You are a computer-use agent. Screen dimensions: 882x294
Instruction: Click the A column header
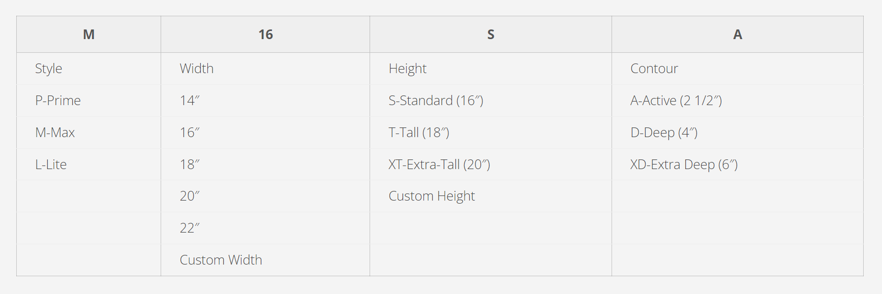point(737,35)
